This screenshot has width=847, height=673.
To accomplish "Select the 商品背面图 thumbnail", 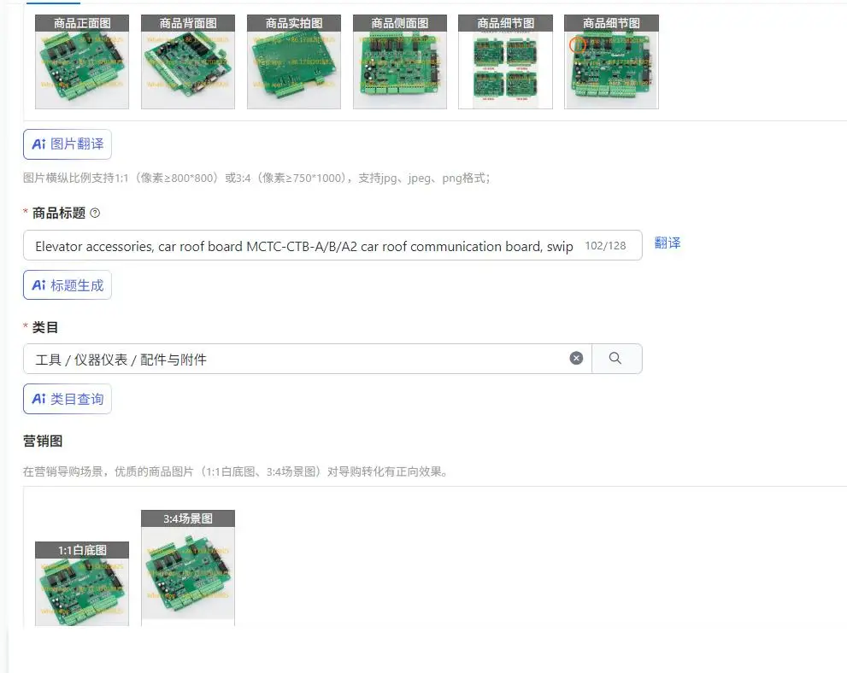I will (188, 62).
